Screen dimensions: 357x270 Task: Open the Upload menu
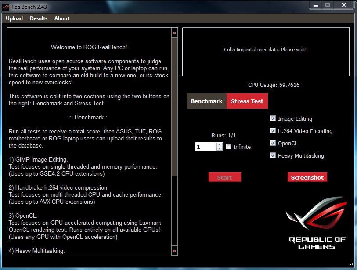(x=14, y=18)
